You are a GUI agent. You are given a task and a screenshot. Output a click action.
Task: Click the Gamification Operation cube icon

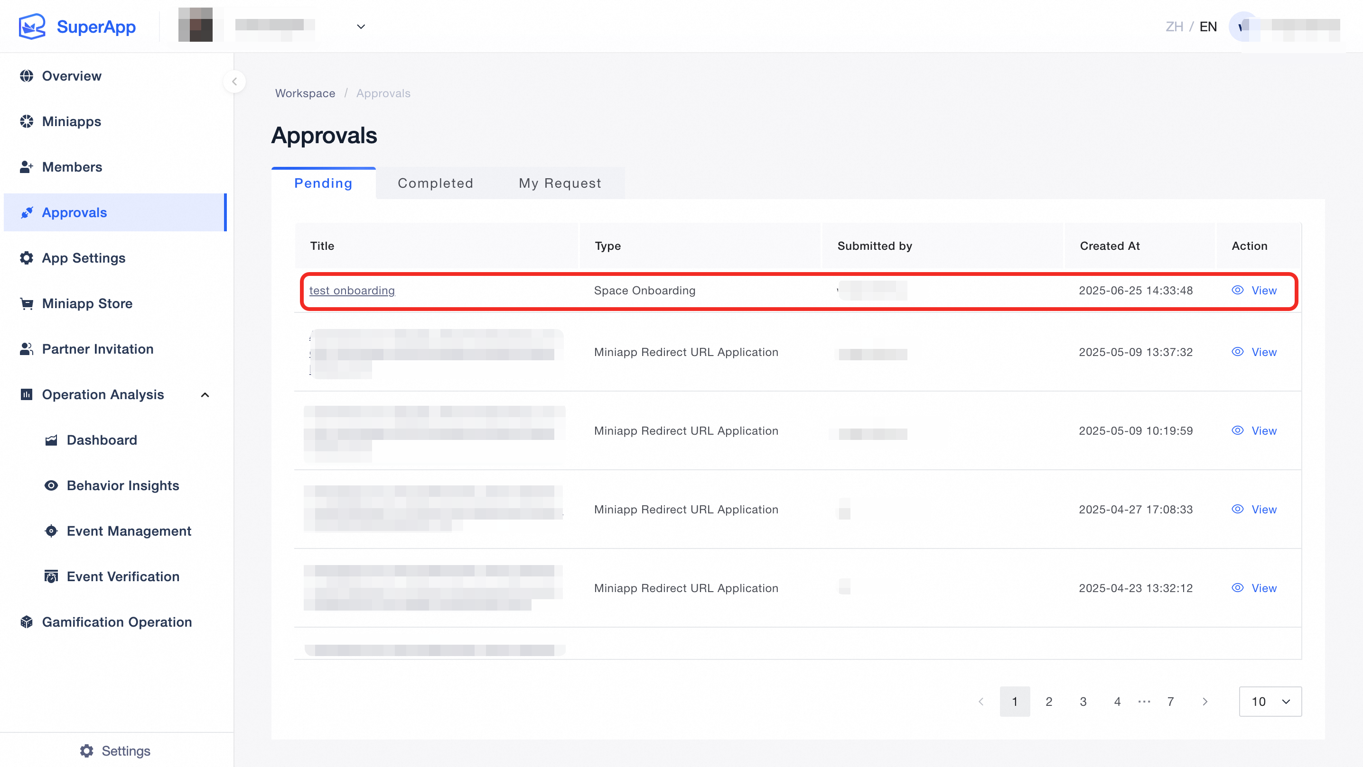(27, 621)
